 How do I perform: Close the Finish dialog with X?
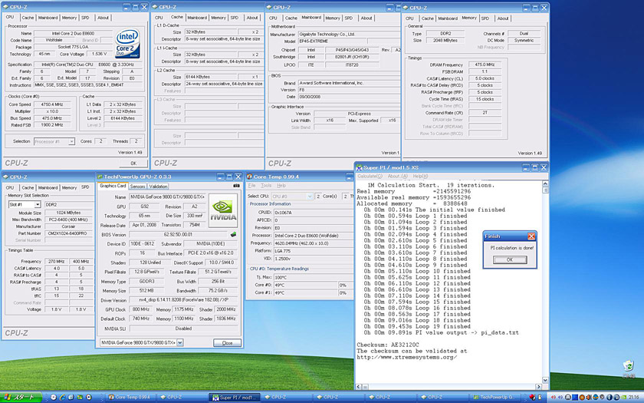pyautogui.click(x=531, y=236)
